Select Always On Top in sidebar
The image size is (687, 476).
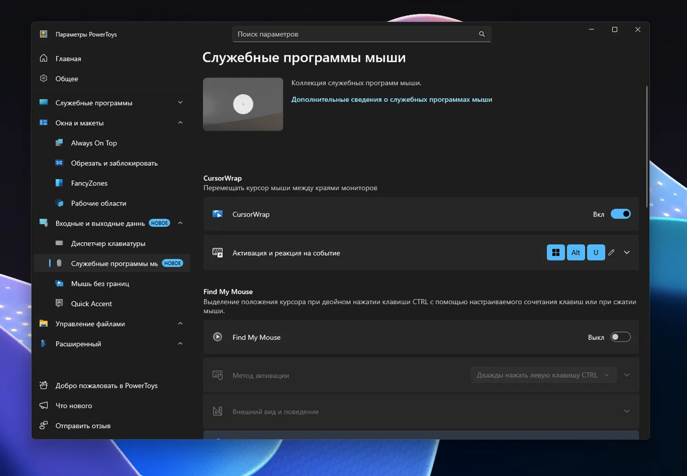coord(112,143)
